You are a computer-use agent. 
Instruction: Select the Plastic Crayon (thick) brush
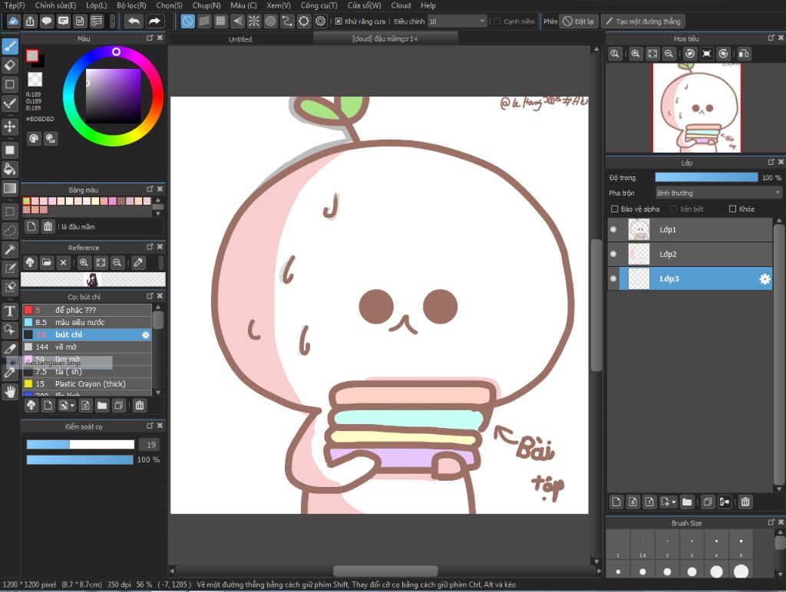(x=87, y=383)
